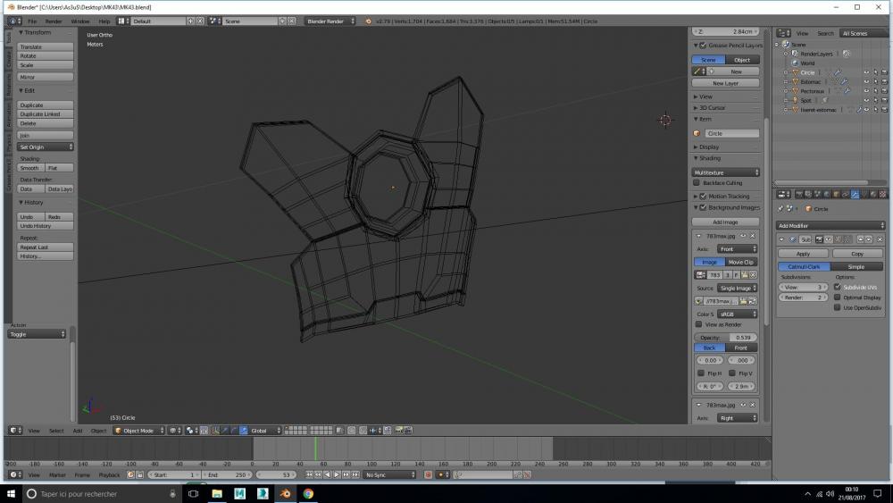This screenshot has width=893, height=503.
Task: Enable the Backface Culling checkbox
Action: tap(697, 183)
